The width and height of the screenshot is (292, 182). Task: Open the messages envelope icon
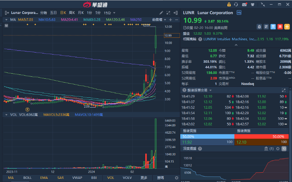(245, 4)
